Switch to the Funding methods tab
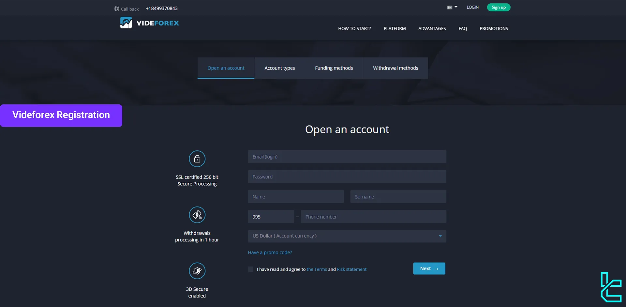 pyautogui.click(x=334, y=68)
